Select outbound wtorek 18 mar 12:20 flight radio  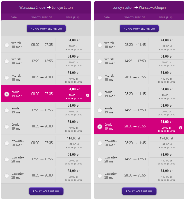pyautogui.click(x=7, y=61)
